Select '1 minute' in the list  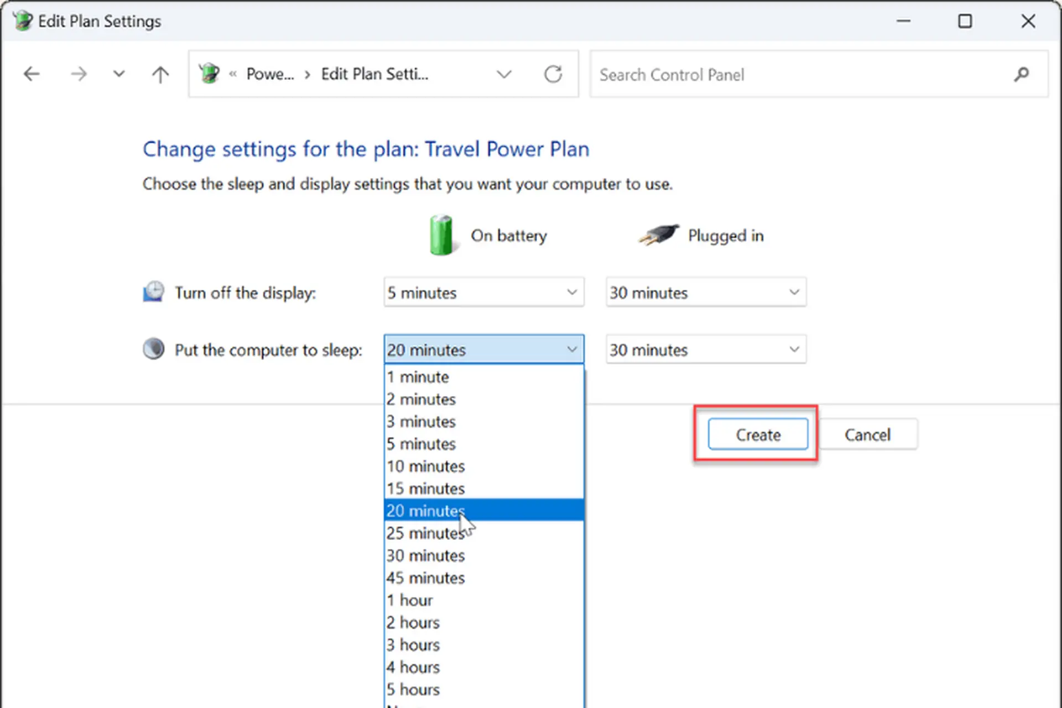(x=484, y=377)
